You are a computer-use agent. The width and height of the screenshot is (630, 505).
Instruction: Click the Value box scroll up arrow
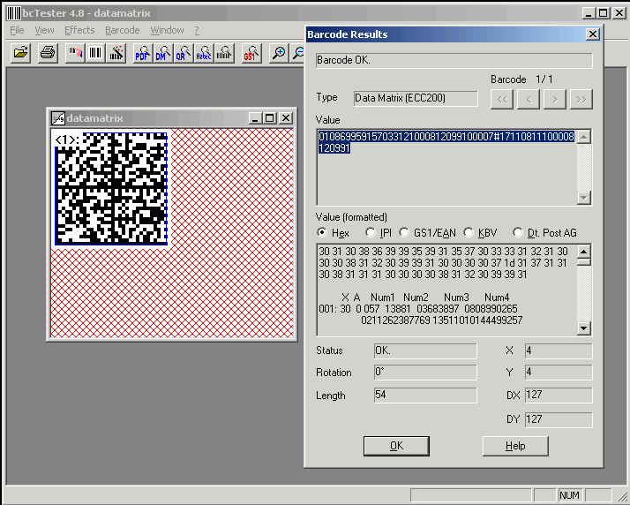[584, 137]
